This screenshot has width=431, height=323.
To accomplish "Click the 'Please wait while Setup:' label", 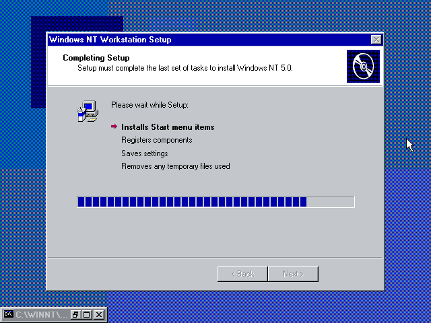I will (x=150, y=105).
